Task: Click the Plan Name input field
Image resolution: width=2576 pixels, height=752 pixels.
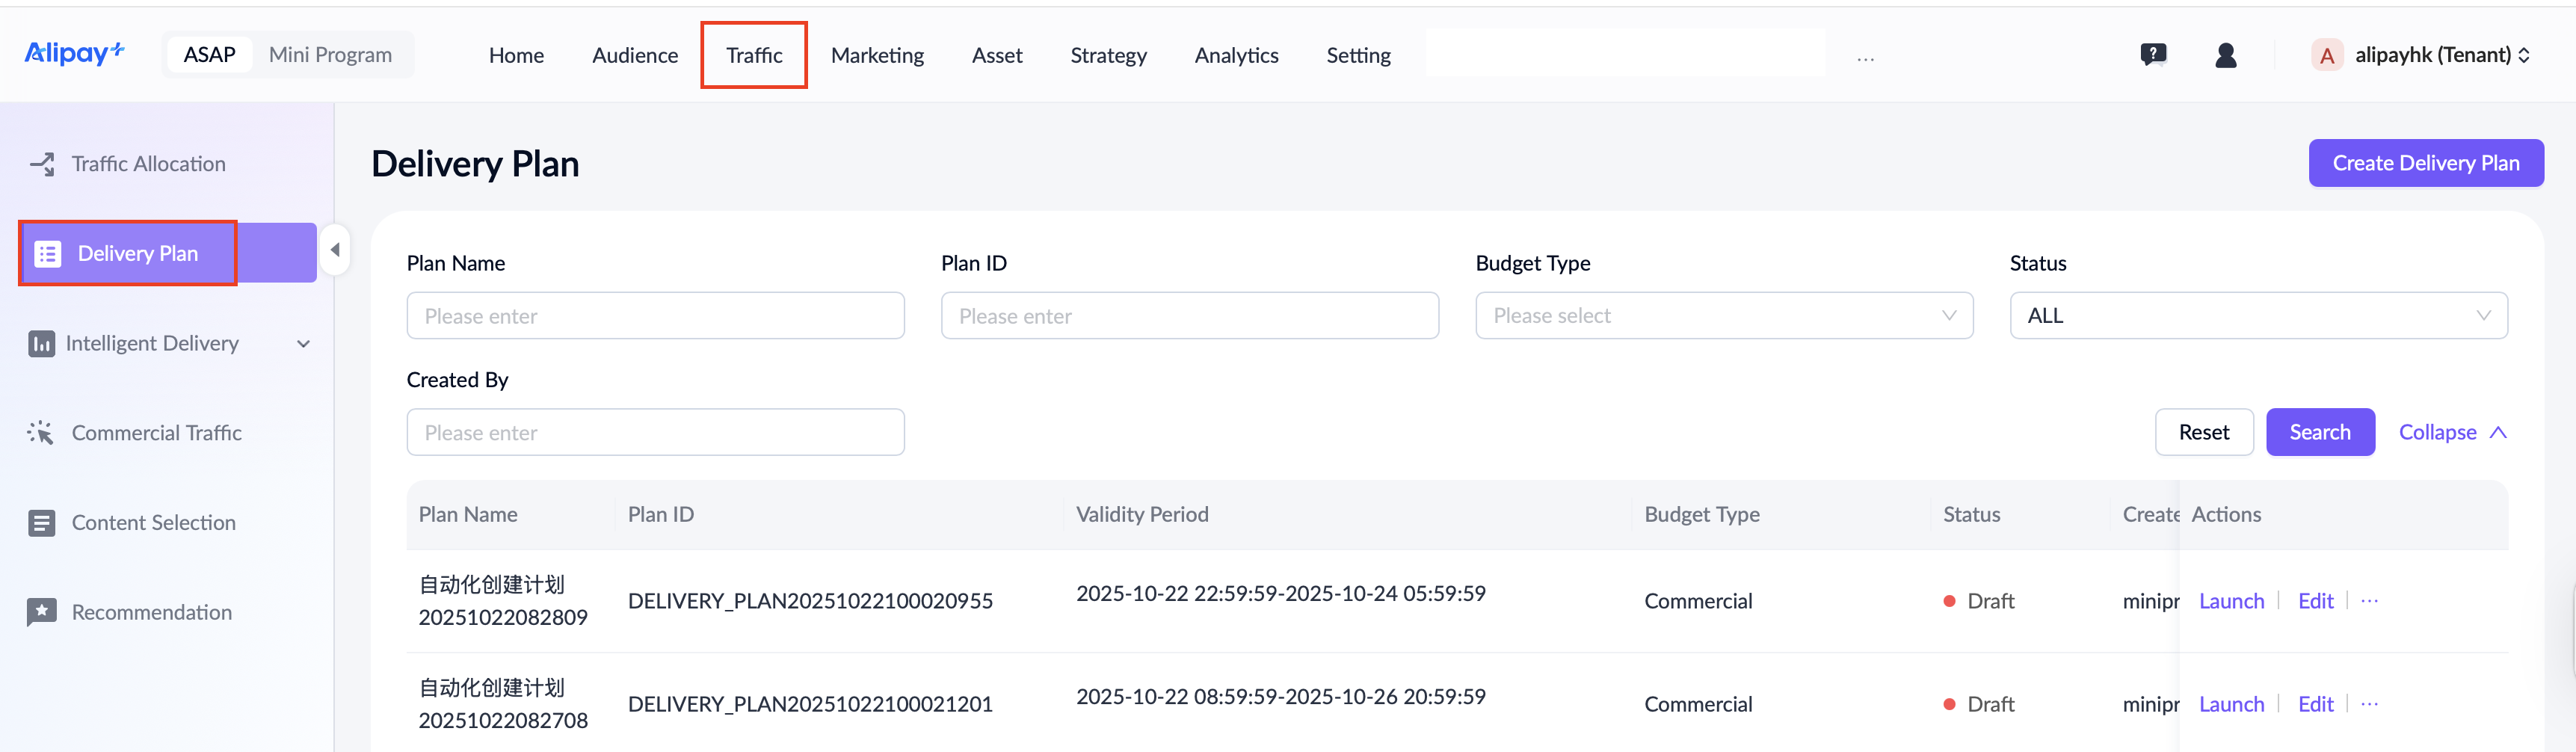Action: pos(656,315)
